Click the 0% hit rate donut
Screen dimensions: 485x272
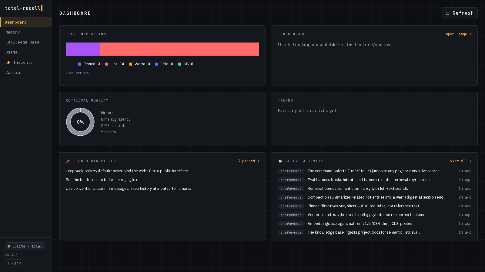coord(80,122)
